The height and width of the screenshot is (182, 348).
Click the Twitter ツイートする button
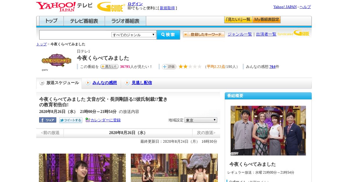coord(71,120)
